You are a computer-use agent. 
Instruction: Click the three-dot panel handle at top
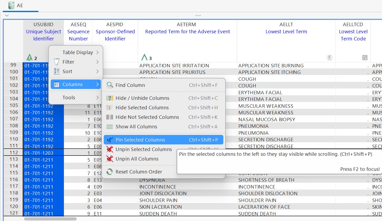point(198,16)
